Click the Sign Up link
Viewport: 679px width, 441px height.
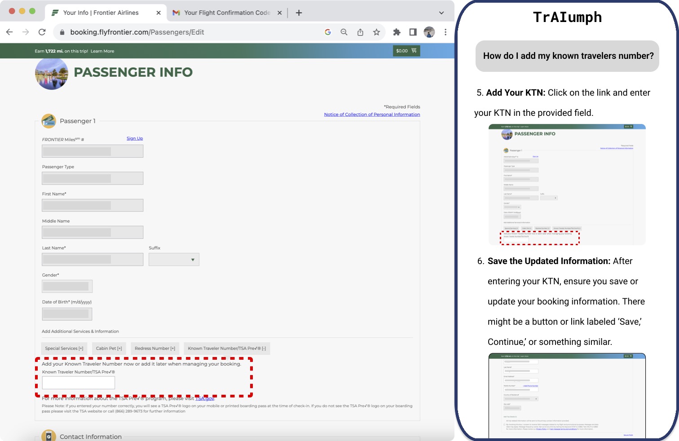pos(135,138)
